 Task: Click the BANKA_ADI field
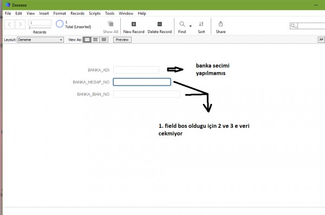pos(136,70)
